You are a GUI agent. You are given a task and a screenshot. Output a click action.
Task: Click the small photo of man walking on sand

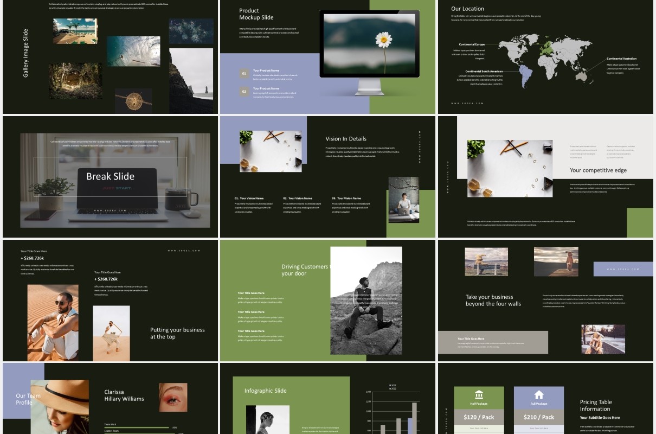(x=111, y=333)
